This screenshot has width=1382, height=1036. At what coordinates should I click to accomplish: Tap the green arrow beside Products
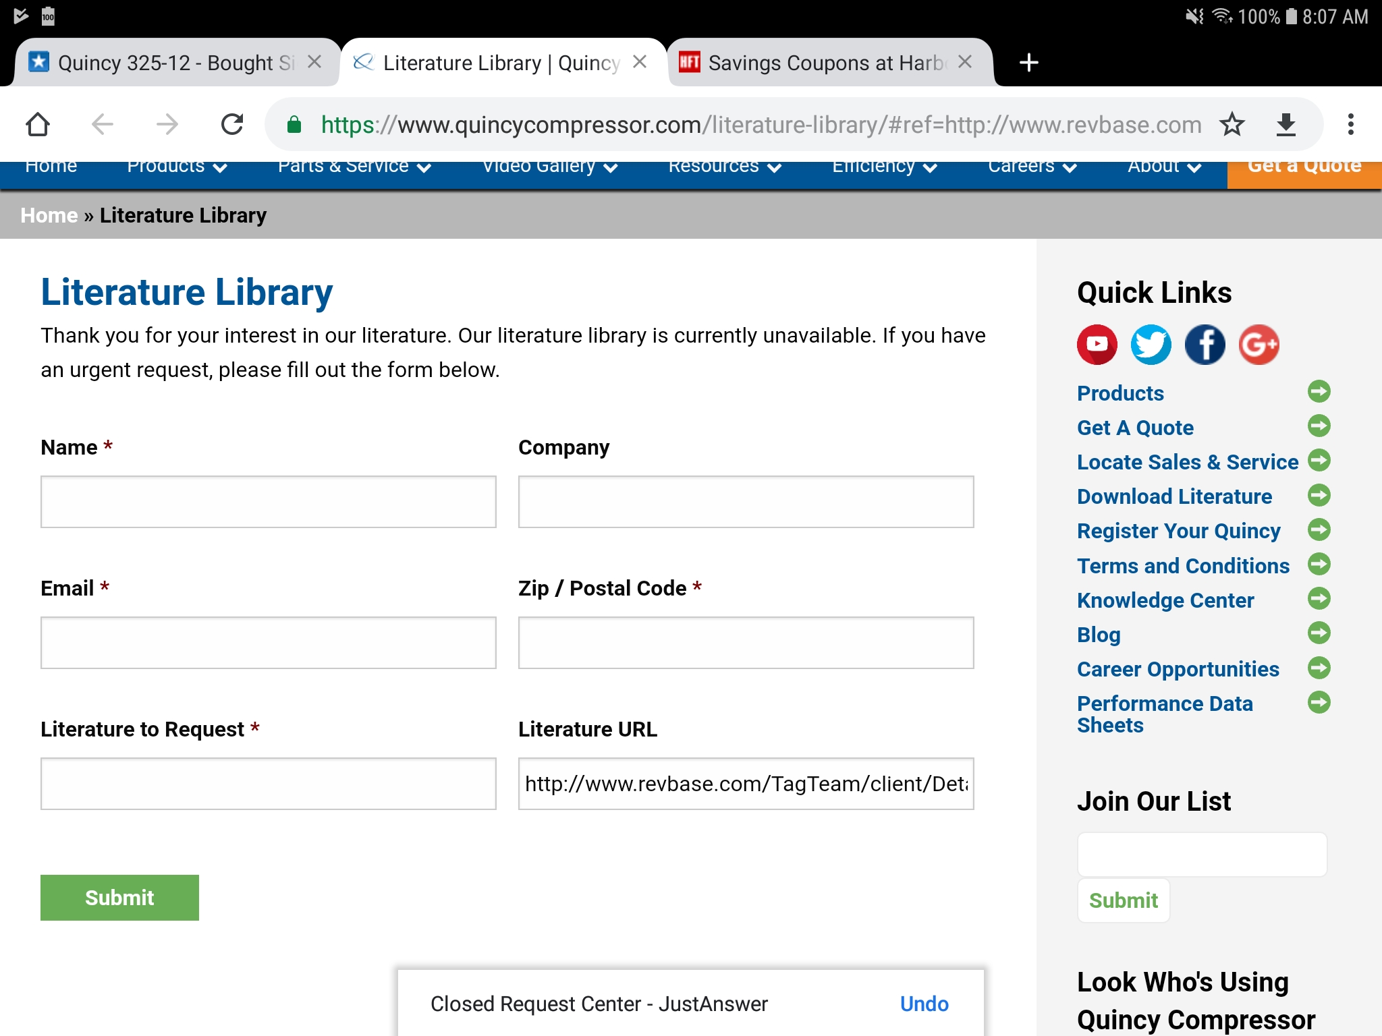tap(1319, 391)
